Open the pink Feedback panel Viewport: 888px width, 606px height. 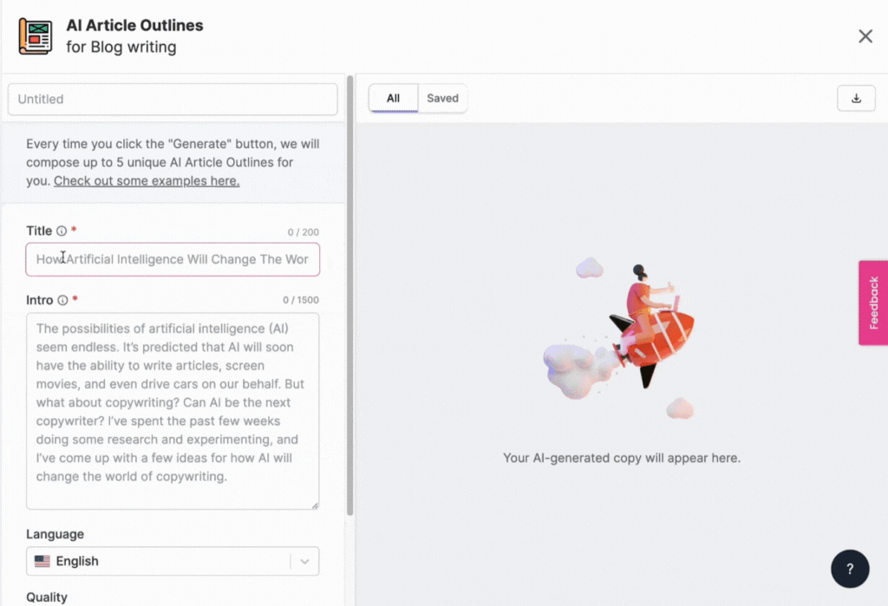tap(873, 302)
